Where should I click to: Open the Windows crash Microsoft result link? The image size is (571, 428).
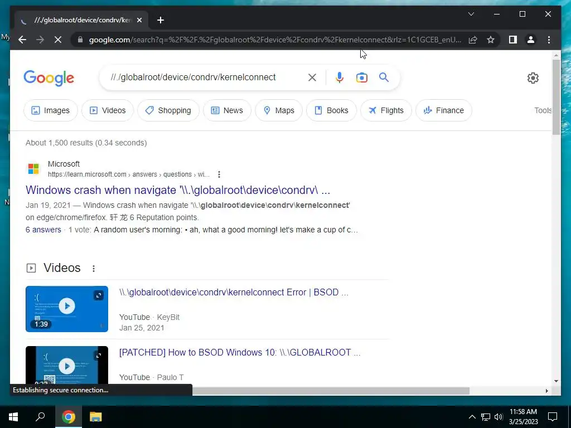coord(178,190)
